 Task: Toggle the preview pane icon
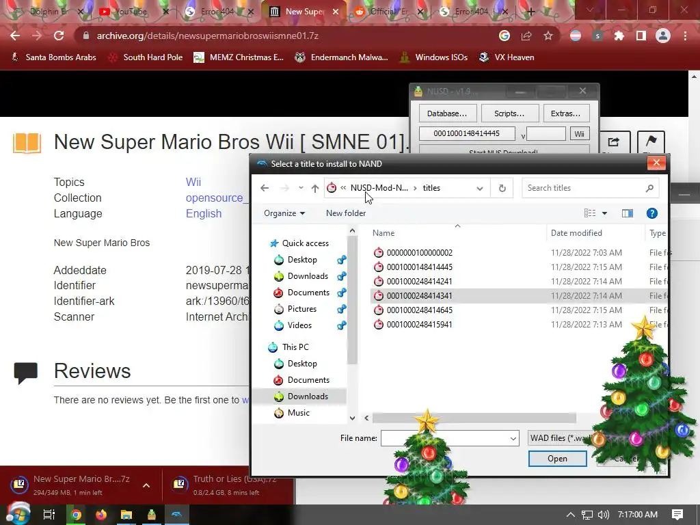click(x=628, y=213)
